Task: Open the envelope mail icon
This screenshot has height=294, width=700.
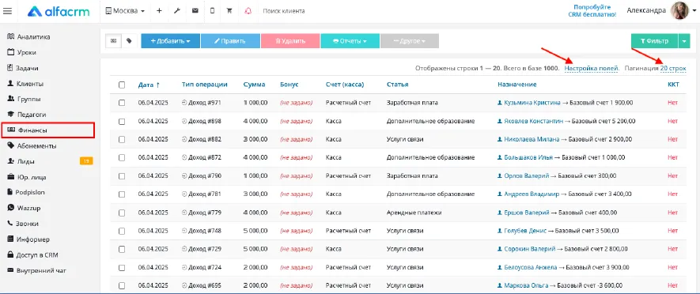Action: click(x=195, y=11)
